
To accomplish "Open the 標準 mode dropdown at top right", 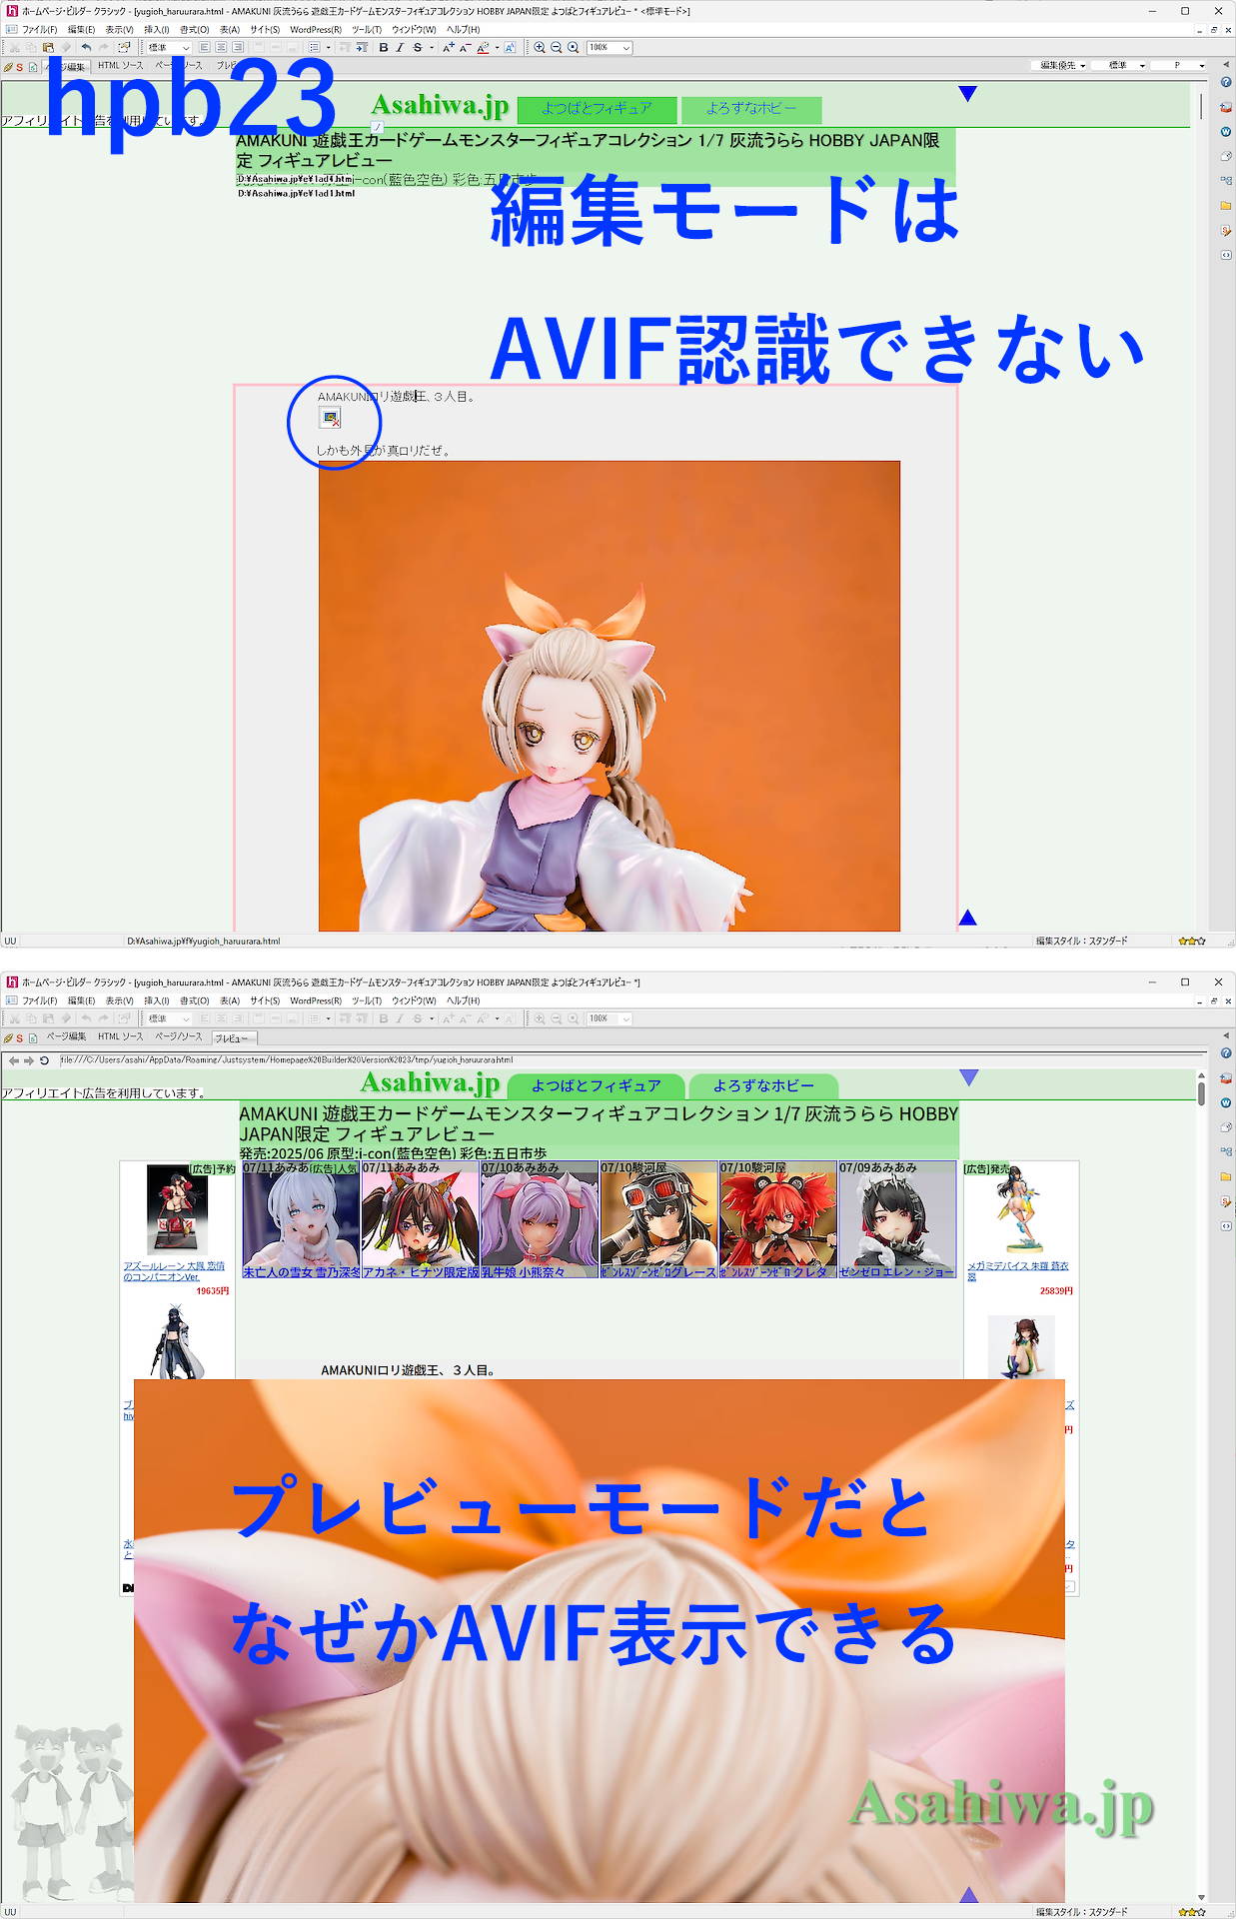I will [1119, 65].
